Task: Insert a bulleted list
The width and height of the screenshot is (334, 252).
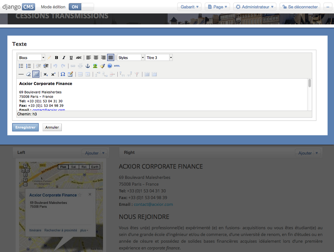Action: click(21, 66)
